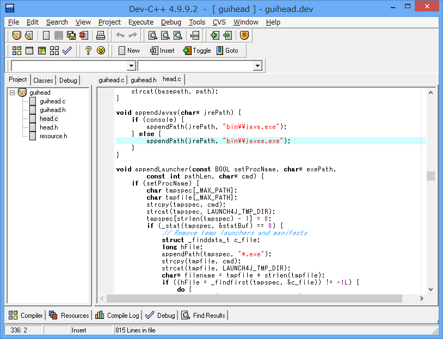Open the Tools menu

click(x=197, y=22)
